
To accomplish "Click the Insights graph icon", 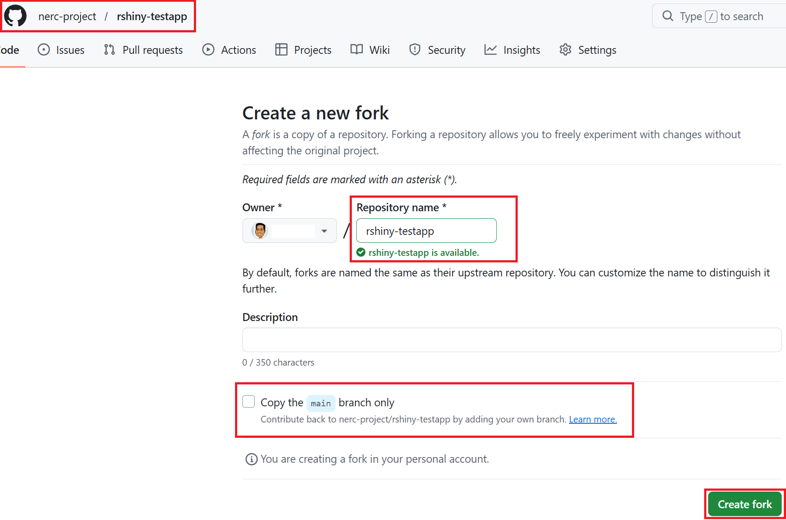I will 491,50.
